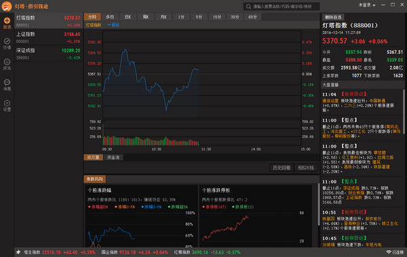This screenshot has width=407, height=257.
Task: Open the 行情 market quotes sidebar icon
Action: 7,44
